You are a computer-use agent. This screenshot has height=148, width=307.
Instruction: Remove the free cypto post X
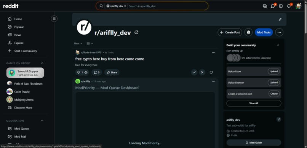202,72
